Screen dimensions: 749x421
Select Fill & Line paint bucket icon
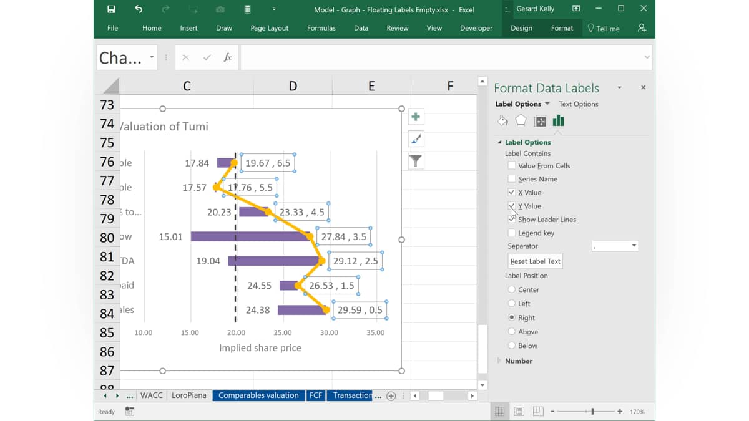[x=502, y=121]
